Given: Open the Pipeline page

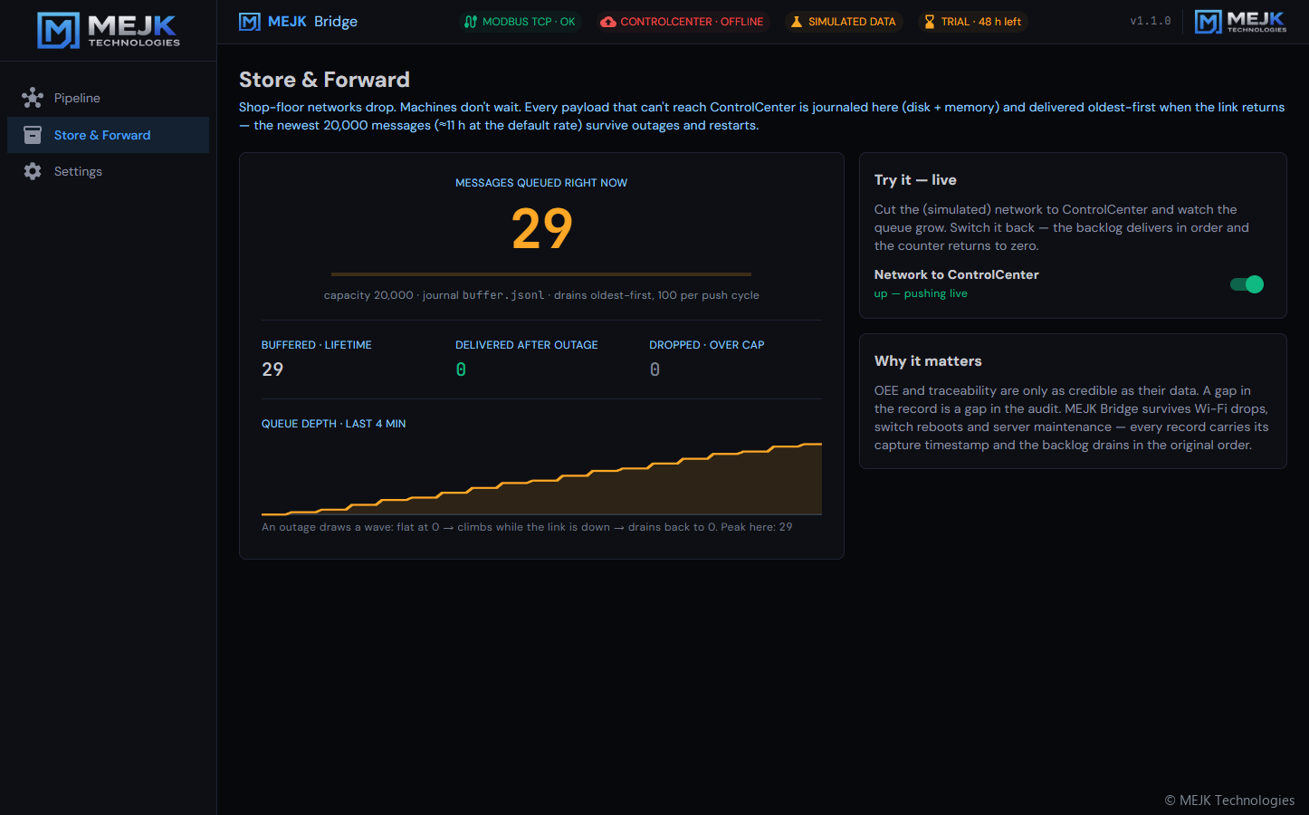Looking at the screenshot, I should (108, 98).
